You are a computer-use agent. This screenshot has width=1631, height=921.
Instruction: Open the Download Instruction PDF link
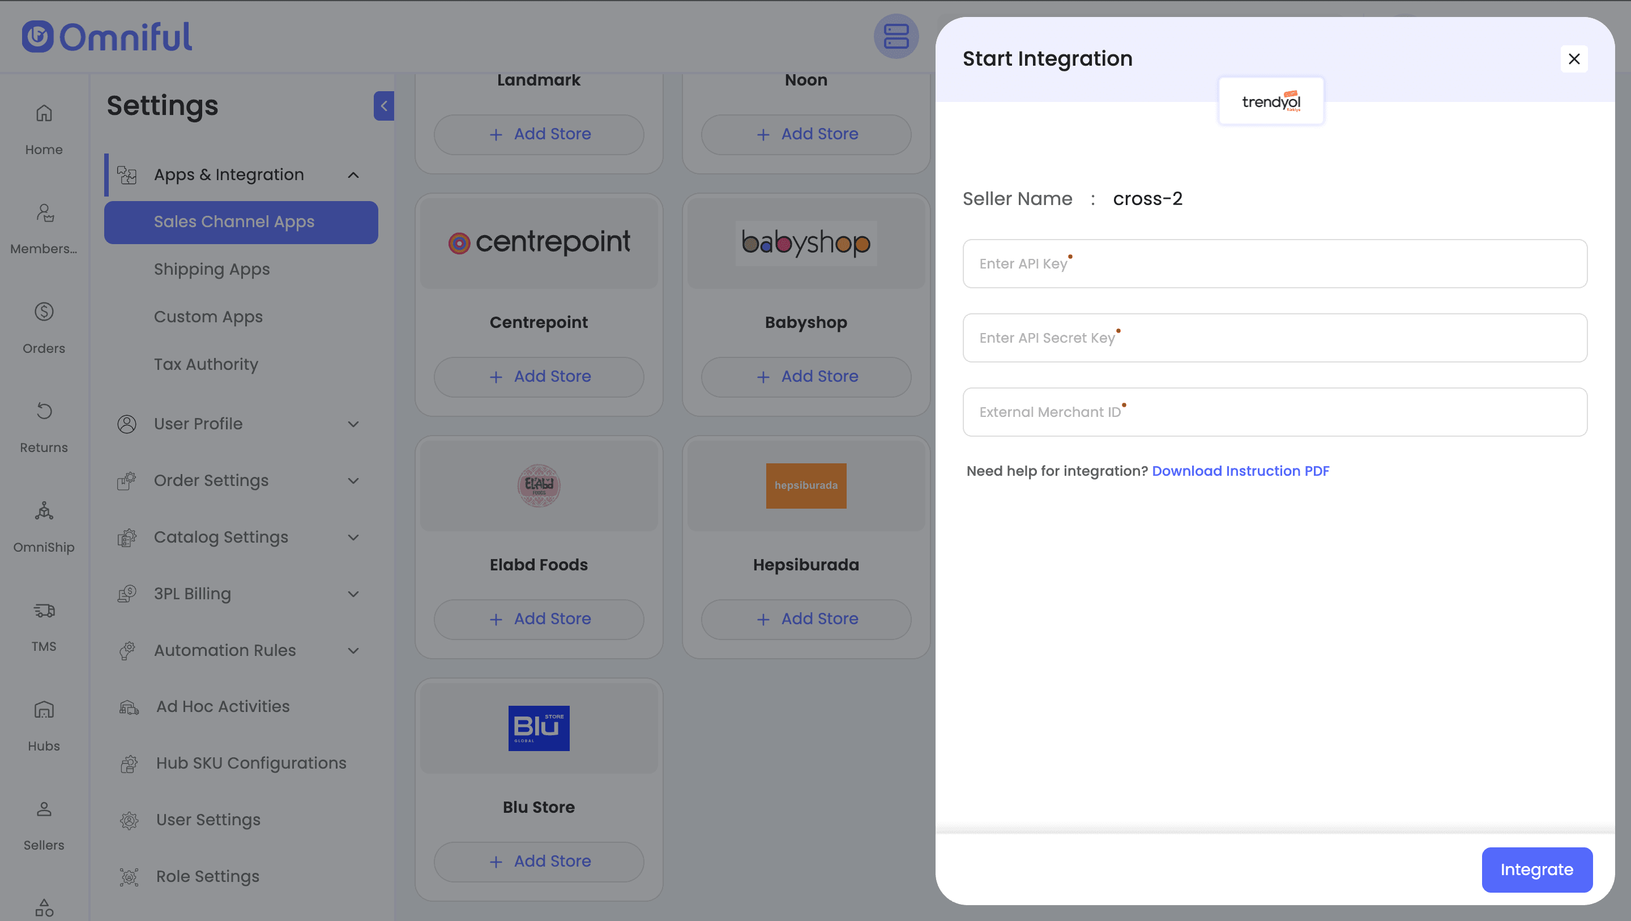(x=1240, y=471)
